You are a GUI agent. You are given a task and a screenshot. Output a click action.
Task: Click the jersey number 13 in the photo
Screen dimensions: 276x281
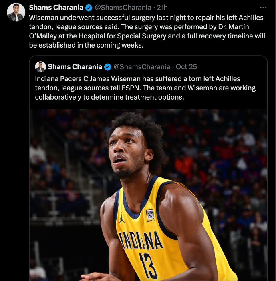[149, 266]
